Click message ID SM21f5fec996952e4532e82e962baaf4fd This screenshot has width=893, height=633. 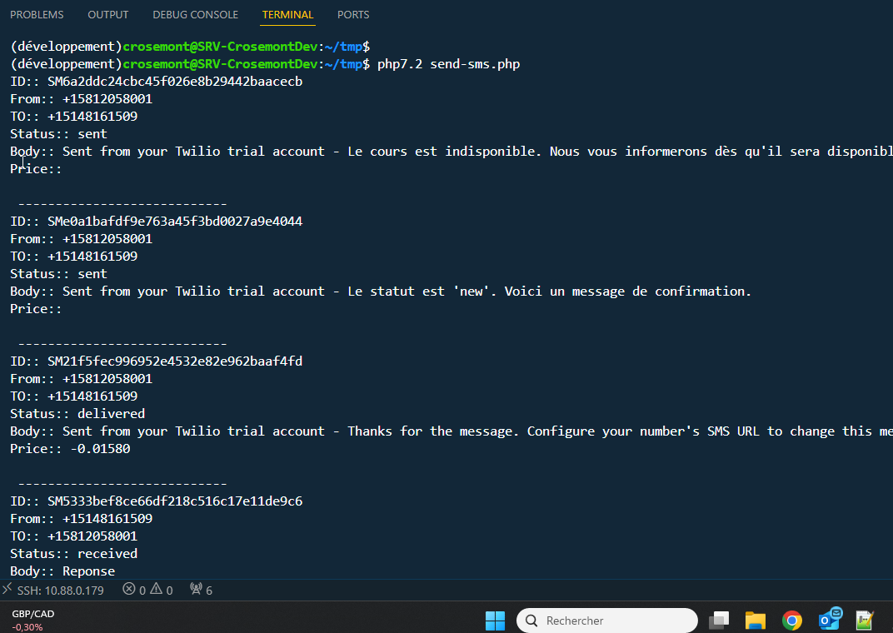(x=175, y=361)
